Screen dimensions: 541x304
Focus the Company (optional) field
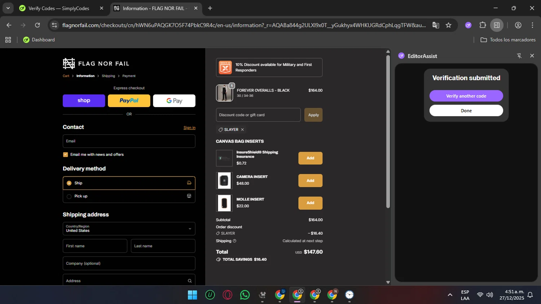(129, 264)
